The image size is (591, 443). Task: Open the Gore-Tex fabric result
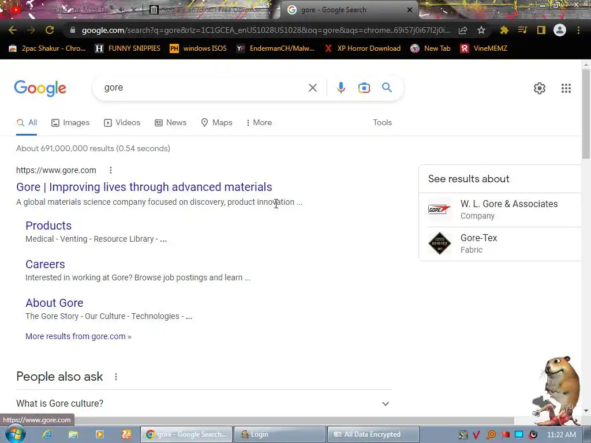click(x=500, y=244)
